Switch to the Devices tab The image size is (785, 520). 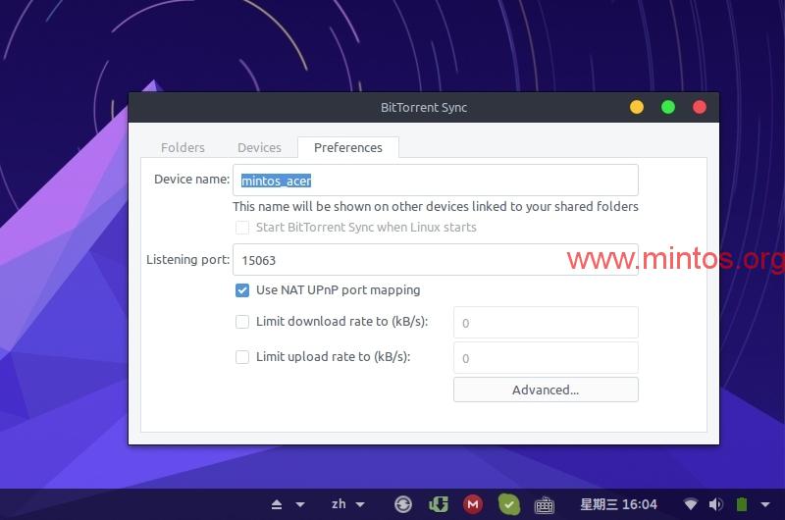click(259, 147)
